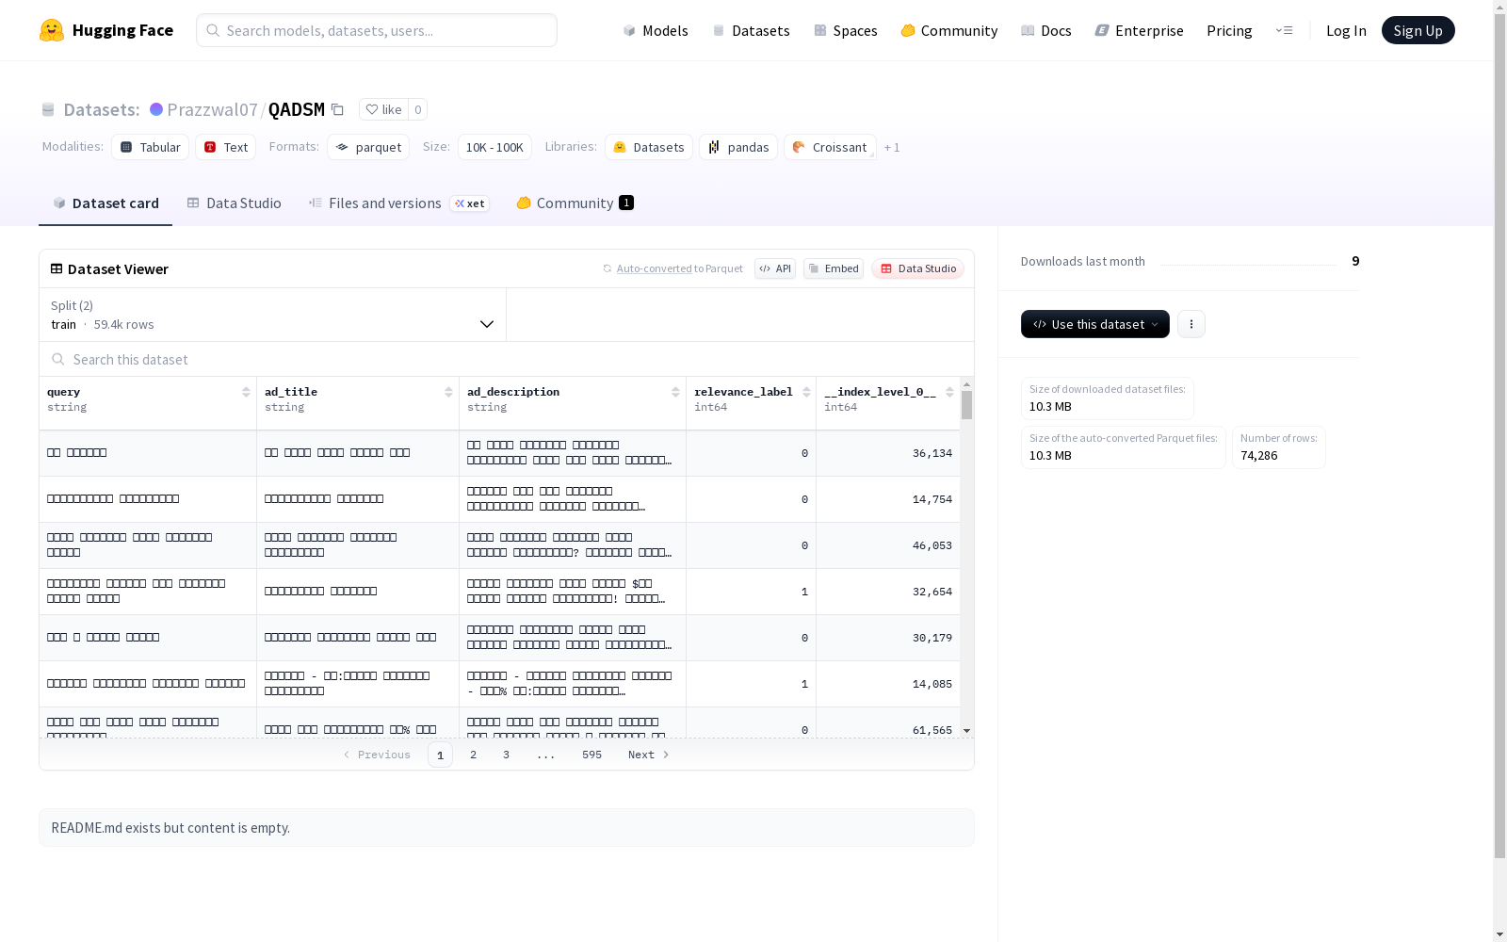Click the row cell with index 46,053

(x=888, y=545)
